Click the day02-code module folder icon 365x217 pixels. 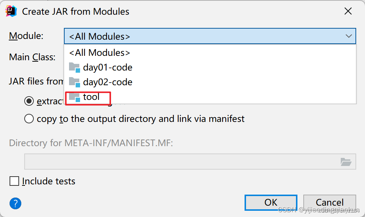pos(75,82)
